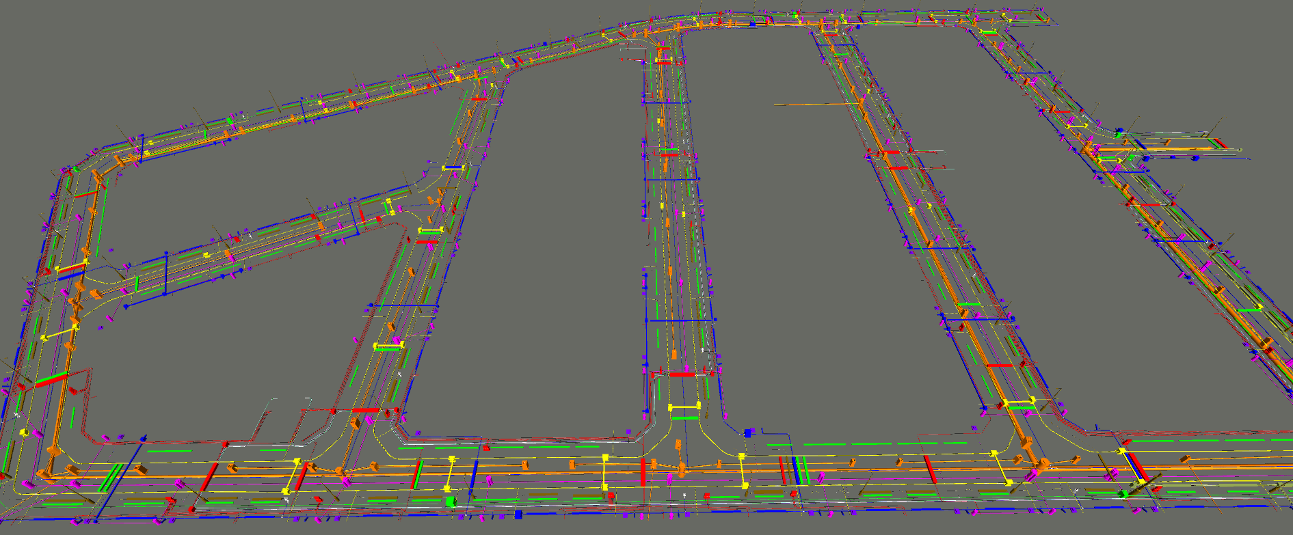Select the yellow H-shaped bar crossing the central road
This screenshot has height=535, width=1293.
(684, 407)
